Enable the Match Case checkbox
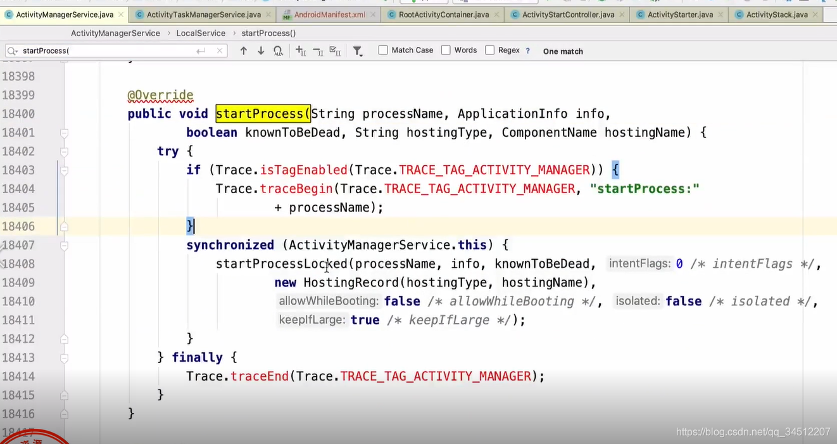 (x=383, y=50)
